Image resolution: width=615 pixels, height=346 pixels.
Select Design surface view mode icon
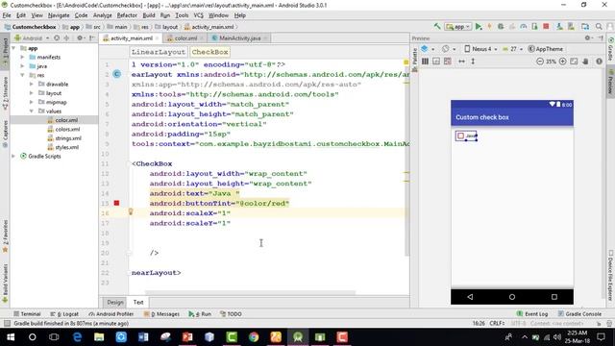coord(425,62)
